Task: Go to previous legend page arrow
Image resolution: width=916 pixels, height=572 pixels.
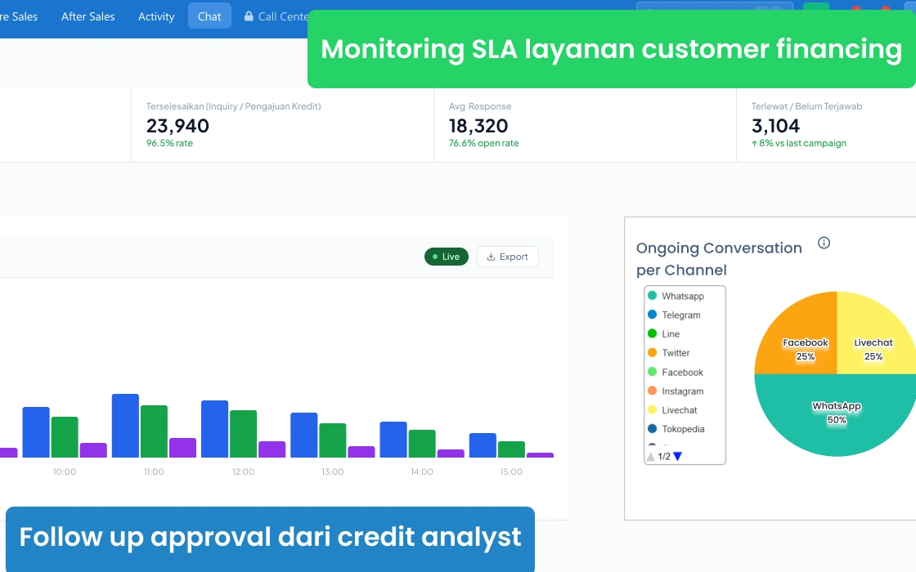Action: pyautogui.click(x=651, y=457)
